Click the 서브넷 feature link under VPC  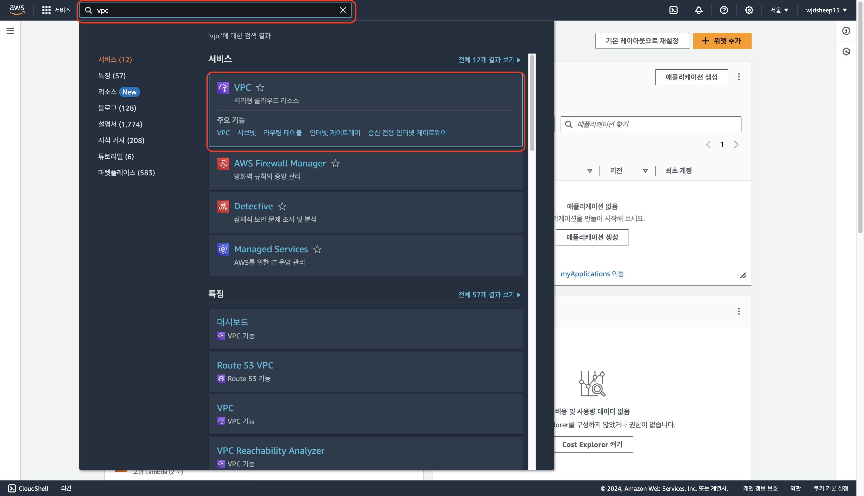[x=246, y=133]
